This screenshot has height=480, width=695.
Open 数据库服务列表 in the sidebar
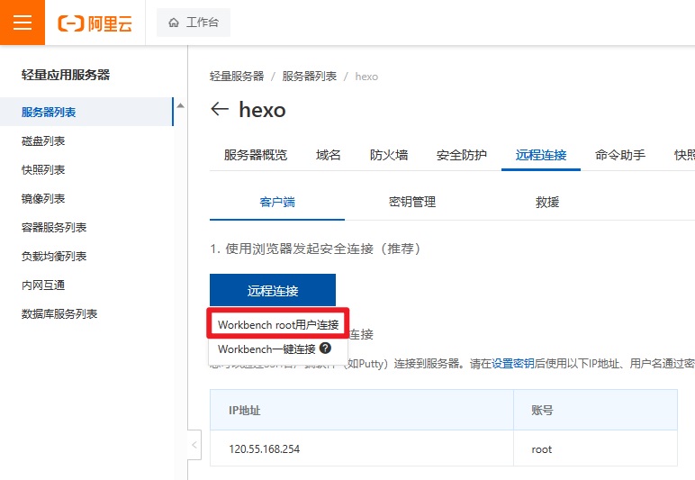59,313
